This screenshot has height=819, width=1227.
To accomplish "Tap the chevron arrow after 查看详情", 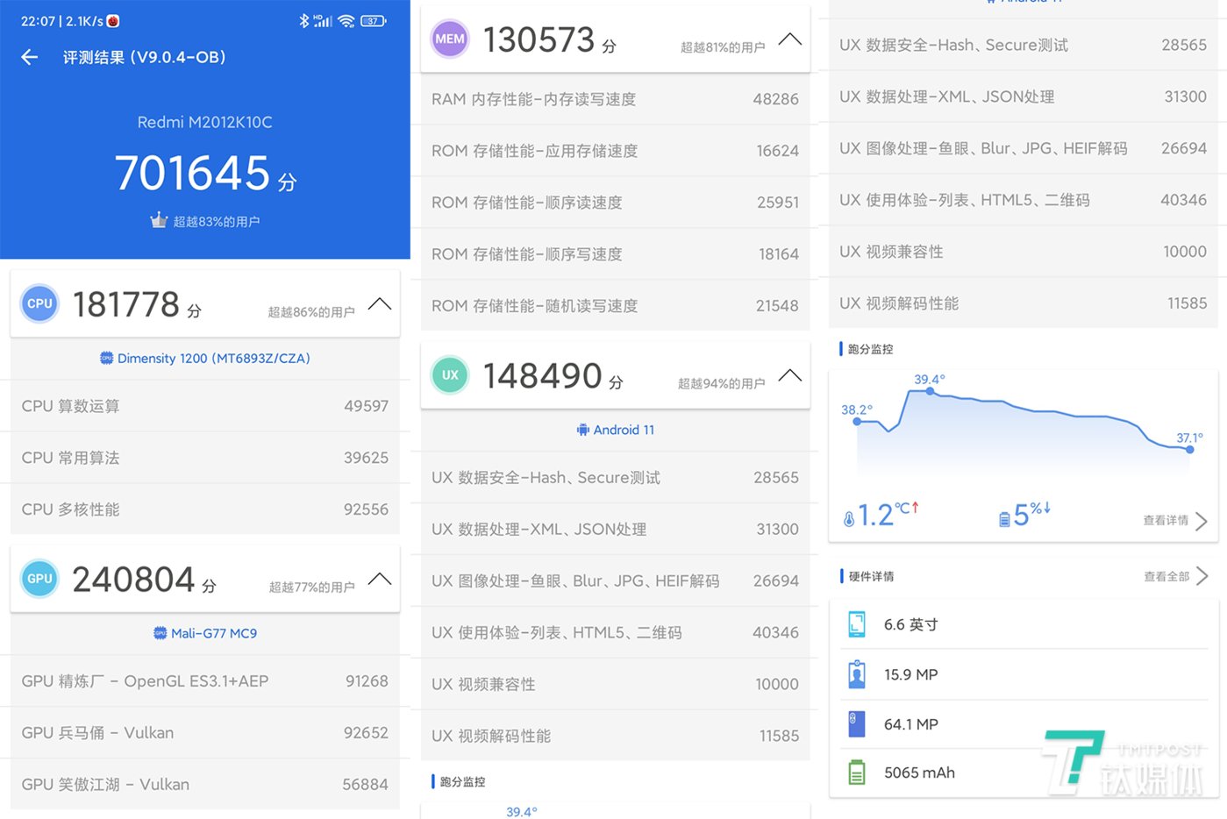I will pos(1202,521).
